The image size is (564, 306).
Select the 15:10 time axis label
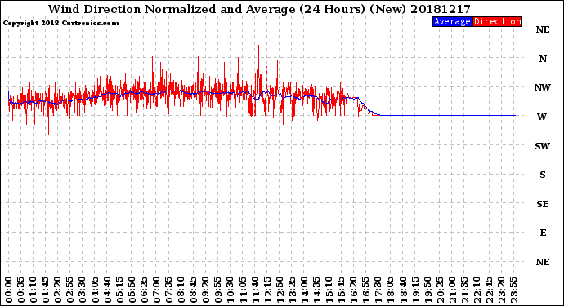[329, 290]
